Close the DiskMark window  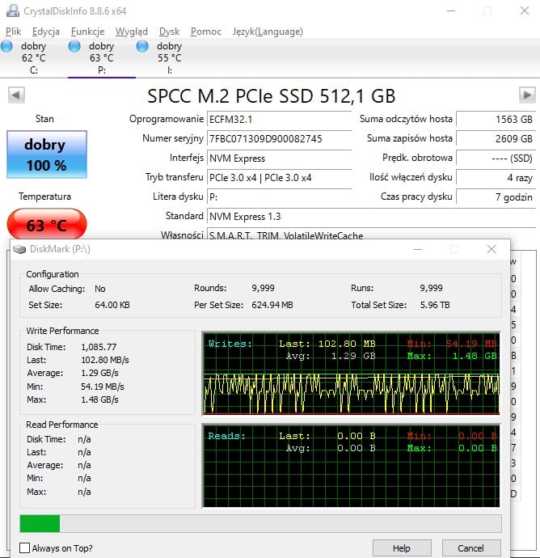(491, 249)
